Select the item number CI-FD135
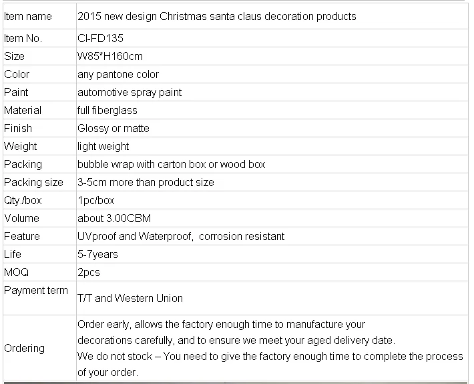This screenshot has height=384, width=474. (x=100, y=38)
